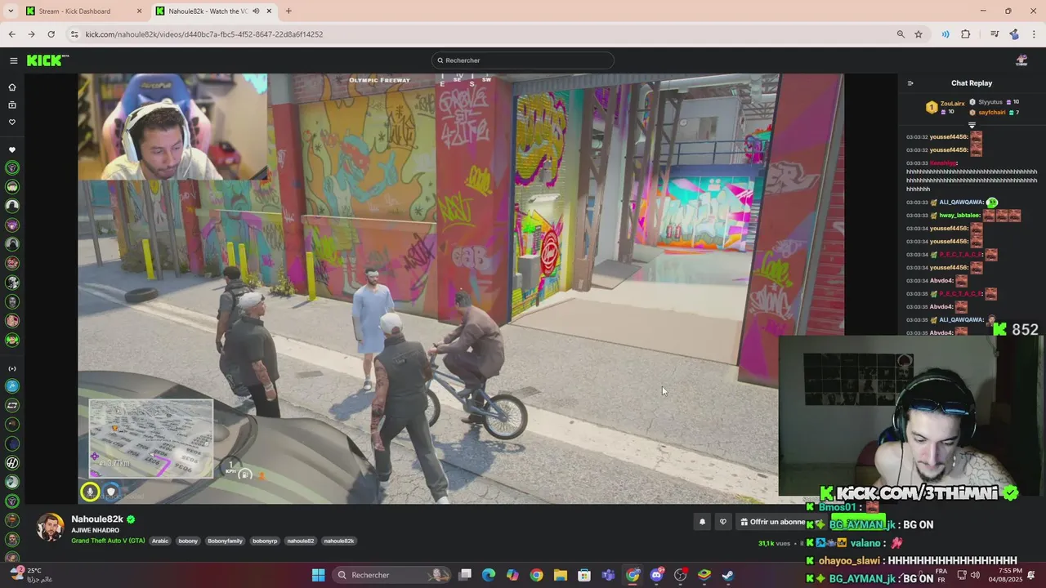Click the Nahoule82k streamer avatar
This screenshot has height=588, width=1046.
pyautogui.click(x=51, y=528)
